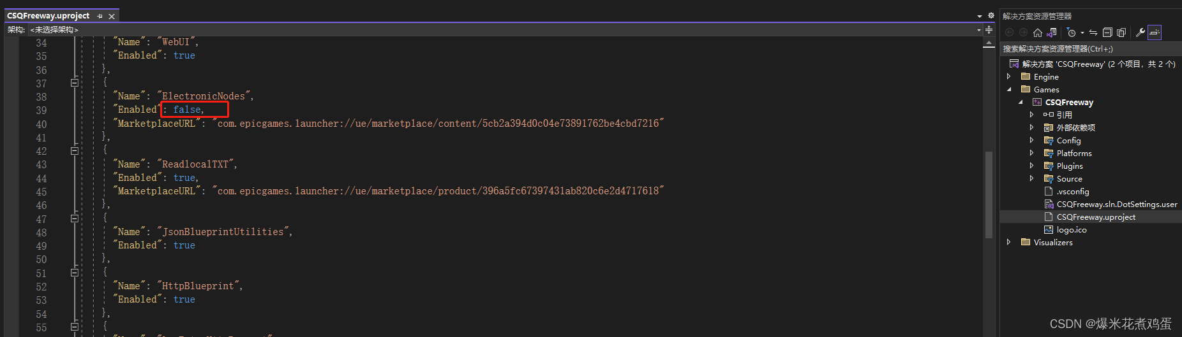Click the Plugins filter folder icon

1049,166
